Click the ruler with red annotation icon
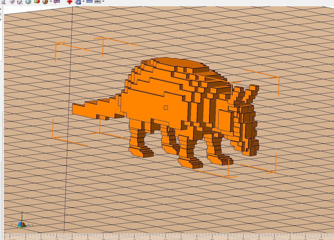Viewport: 334px width, 240px height. point(57,2)
